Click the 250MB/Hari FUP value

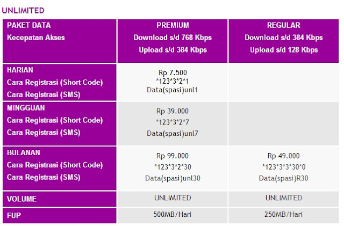(283, 214)
